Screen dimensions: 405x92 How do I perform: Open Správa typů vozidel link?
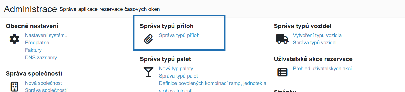click(315, 43)
